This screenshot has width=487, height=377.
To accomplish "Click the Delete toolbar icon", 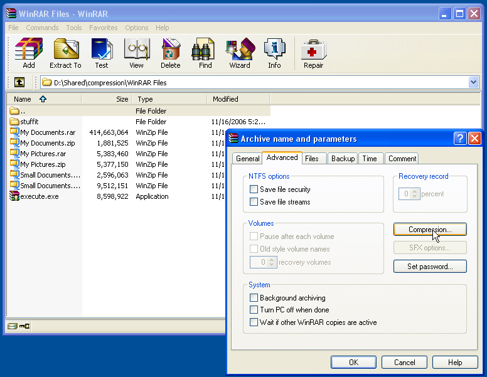I will (x=171, y=53).
